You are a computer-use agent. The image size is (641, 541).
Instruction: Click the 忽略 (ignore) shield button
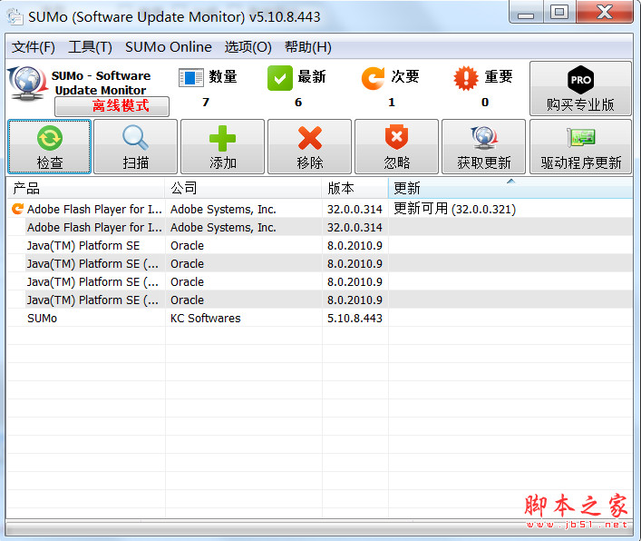click(396, 146)
